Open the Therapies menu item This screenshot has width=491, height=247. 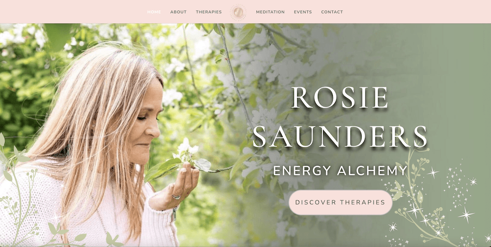[209, 12]
